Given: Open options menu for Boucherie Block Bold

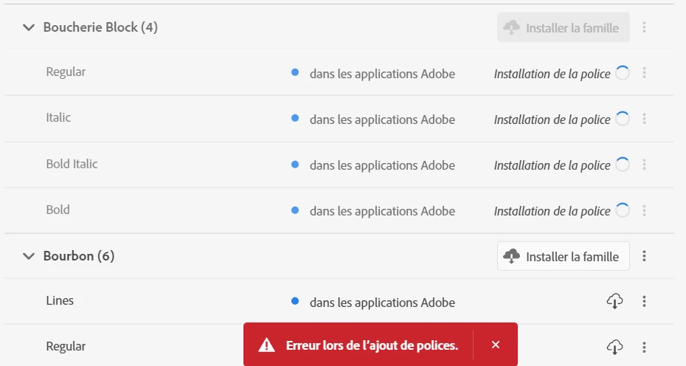Looking at the screenshot, I should coord(644,210).
